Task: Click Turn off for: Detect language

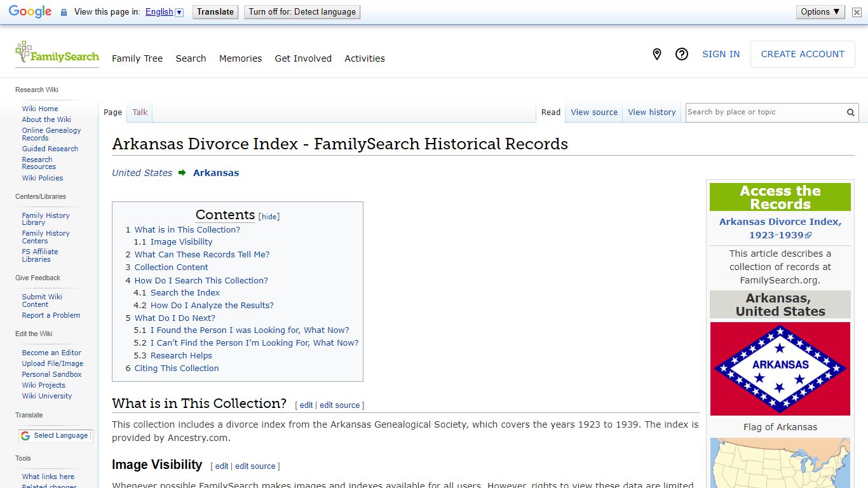Action: click(302, 12)
